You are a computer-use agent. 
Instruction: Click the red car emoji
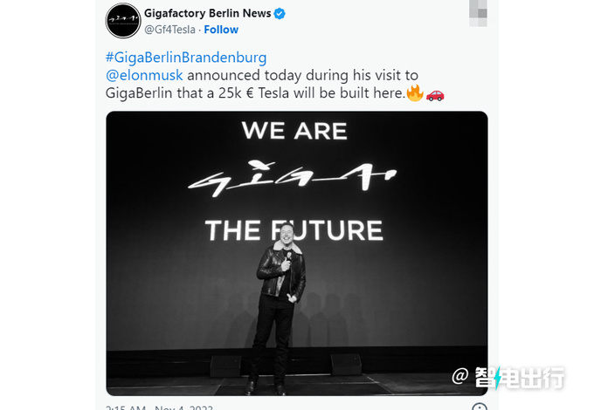coord(435,93)
